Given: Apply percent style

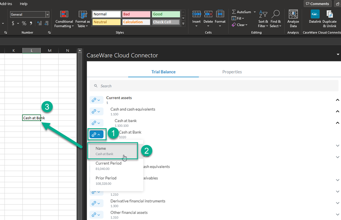Looking at the screenshot, I should click(x=24, y=23).
